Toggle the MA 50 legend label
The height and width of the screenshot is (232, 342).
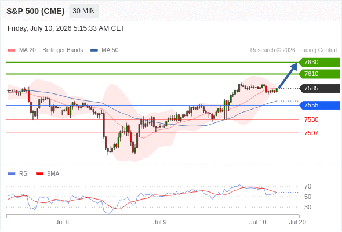(110, 50)
